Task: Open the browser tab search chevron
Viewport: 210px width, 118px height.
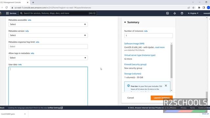Action: coord(193,2)
